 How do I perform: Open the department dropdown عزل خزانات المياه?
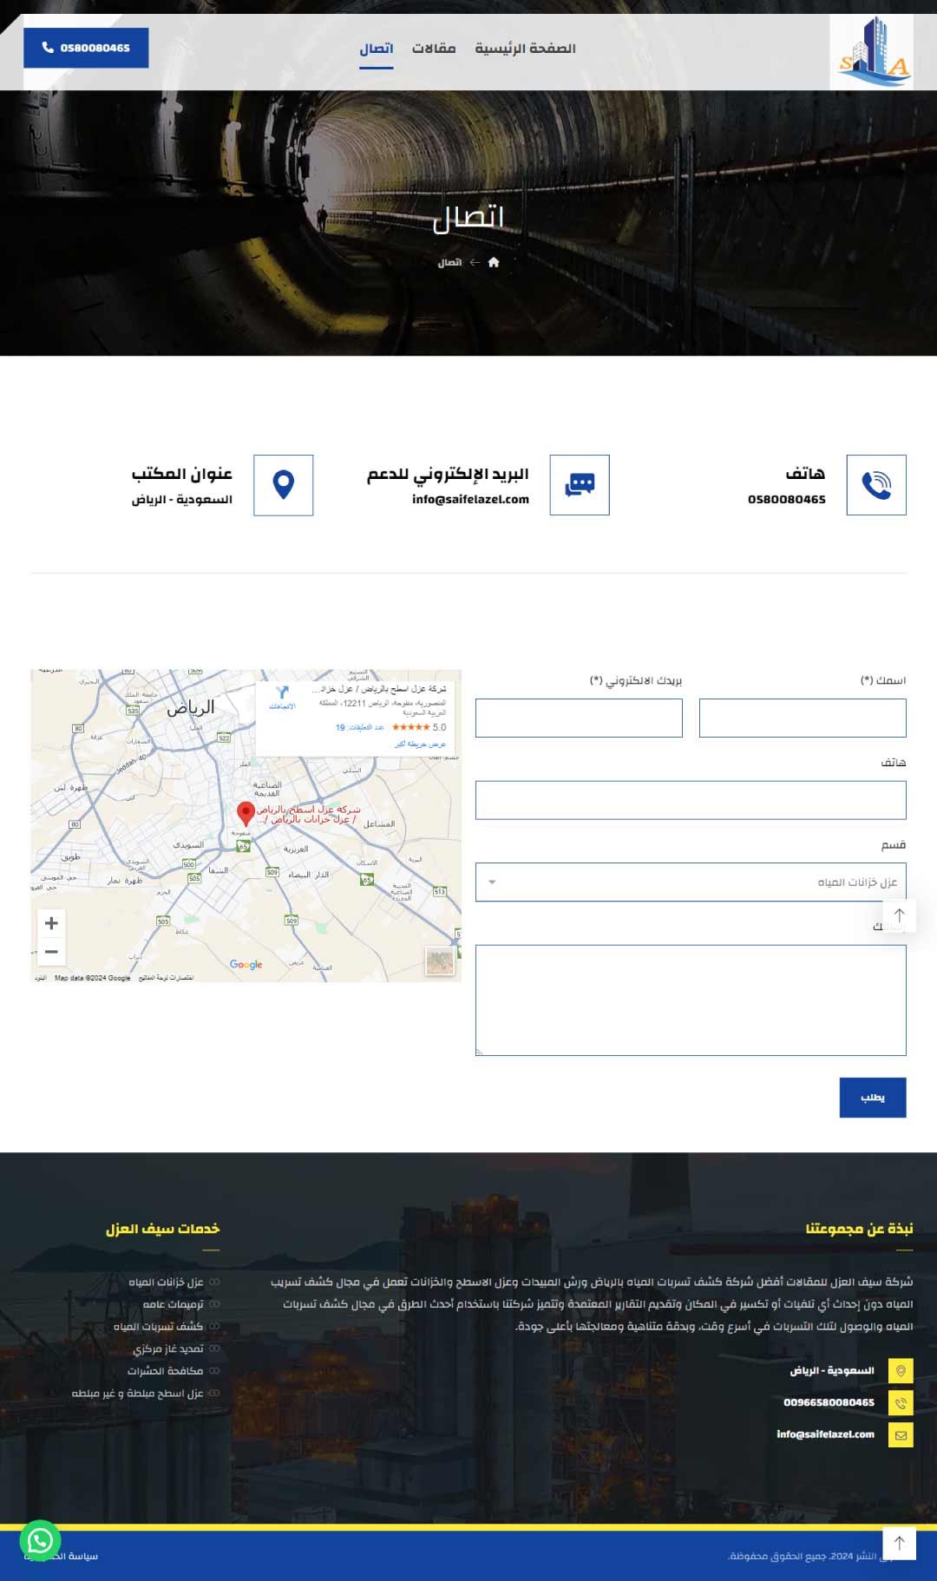point(690,882)
